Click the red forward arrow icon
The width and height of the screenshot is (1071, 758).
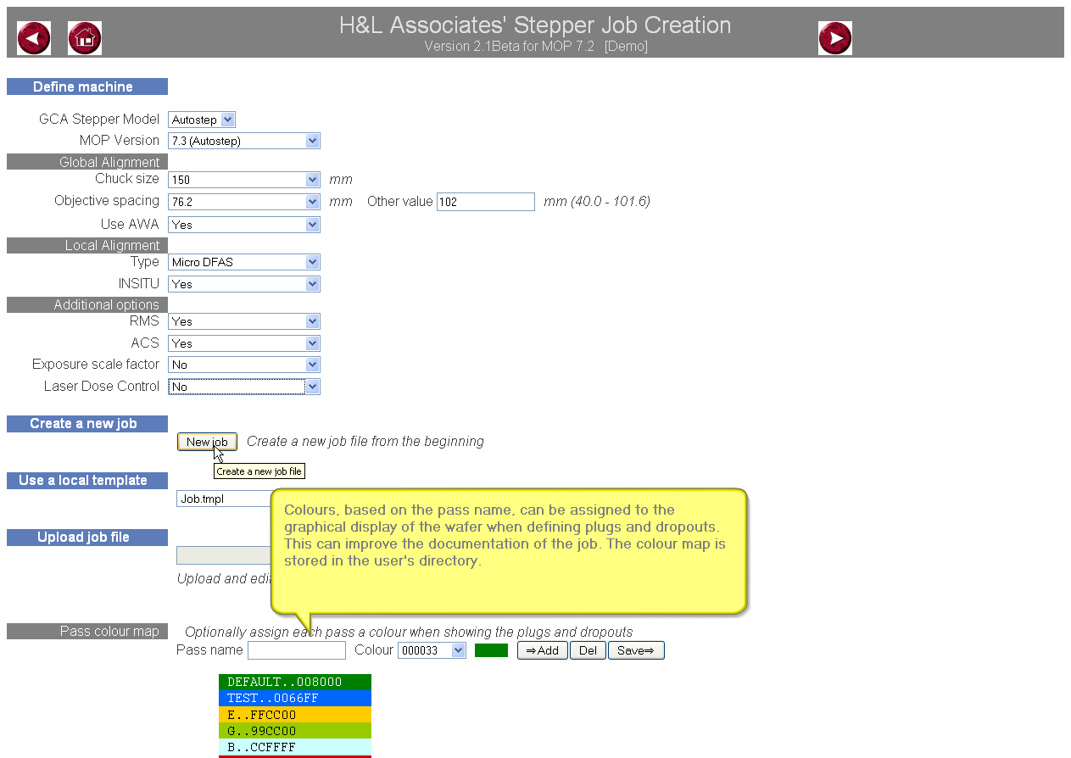(835, 38)
